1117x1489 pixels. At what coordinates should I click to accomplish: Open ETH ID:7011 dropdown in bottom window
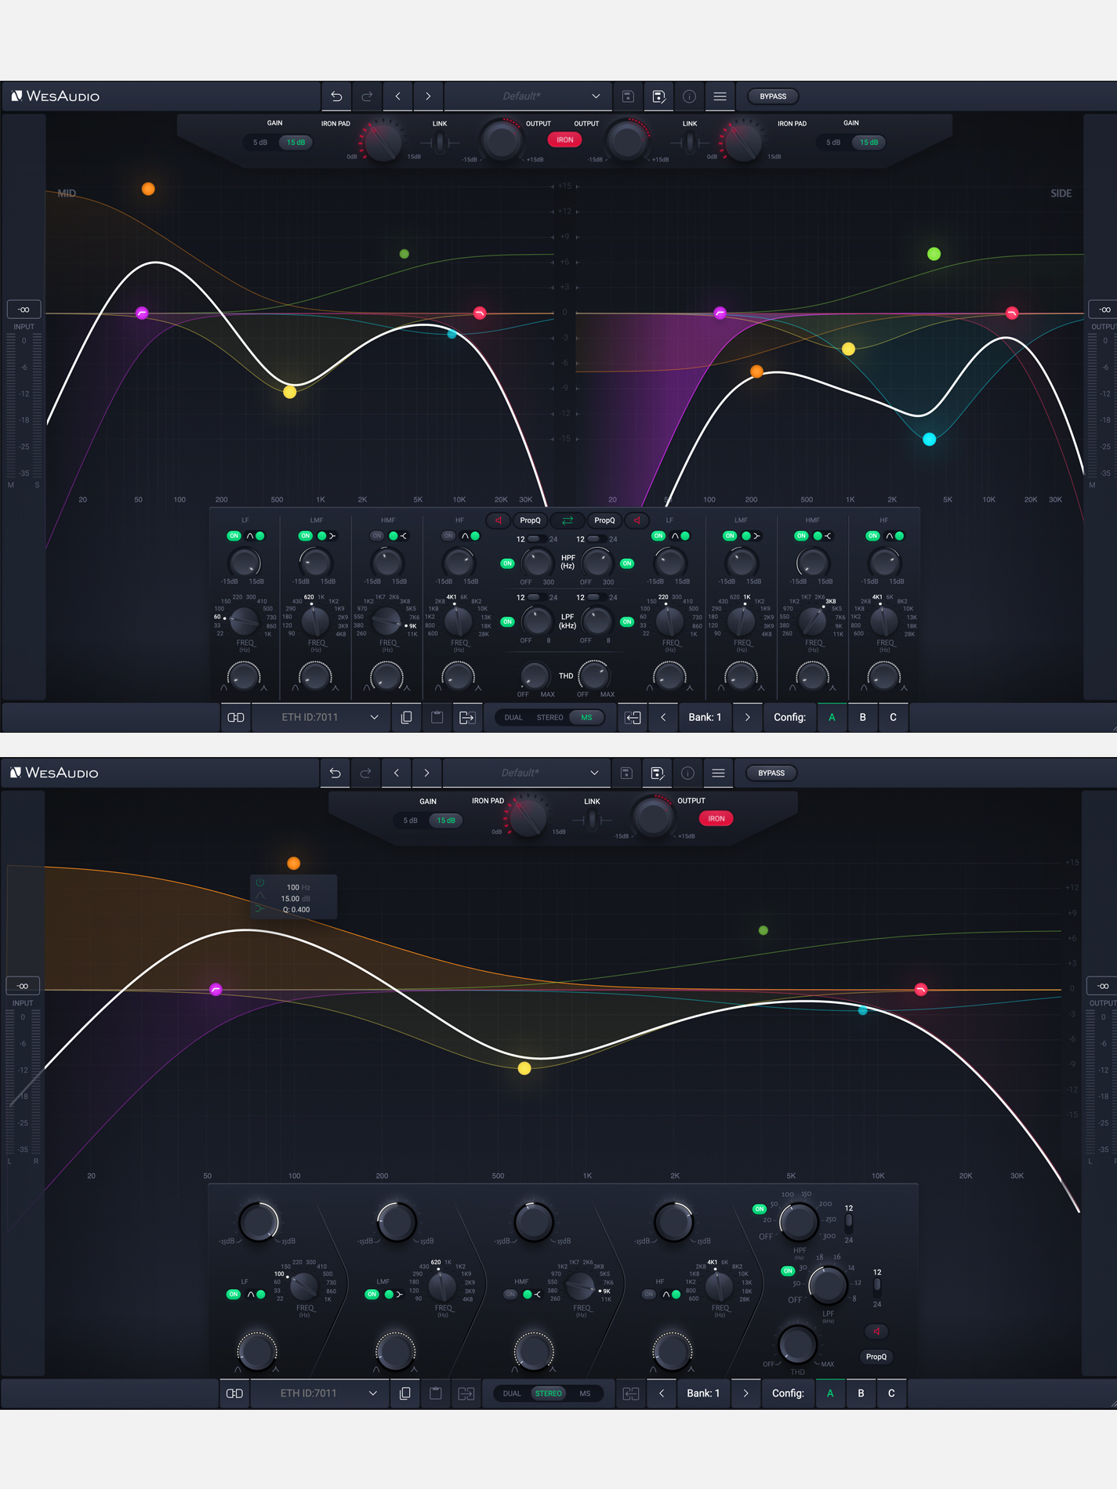coord(320,1393)
